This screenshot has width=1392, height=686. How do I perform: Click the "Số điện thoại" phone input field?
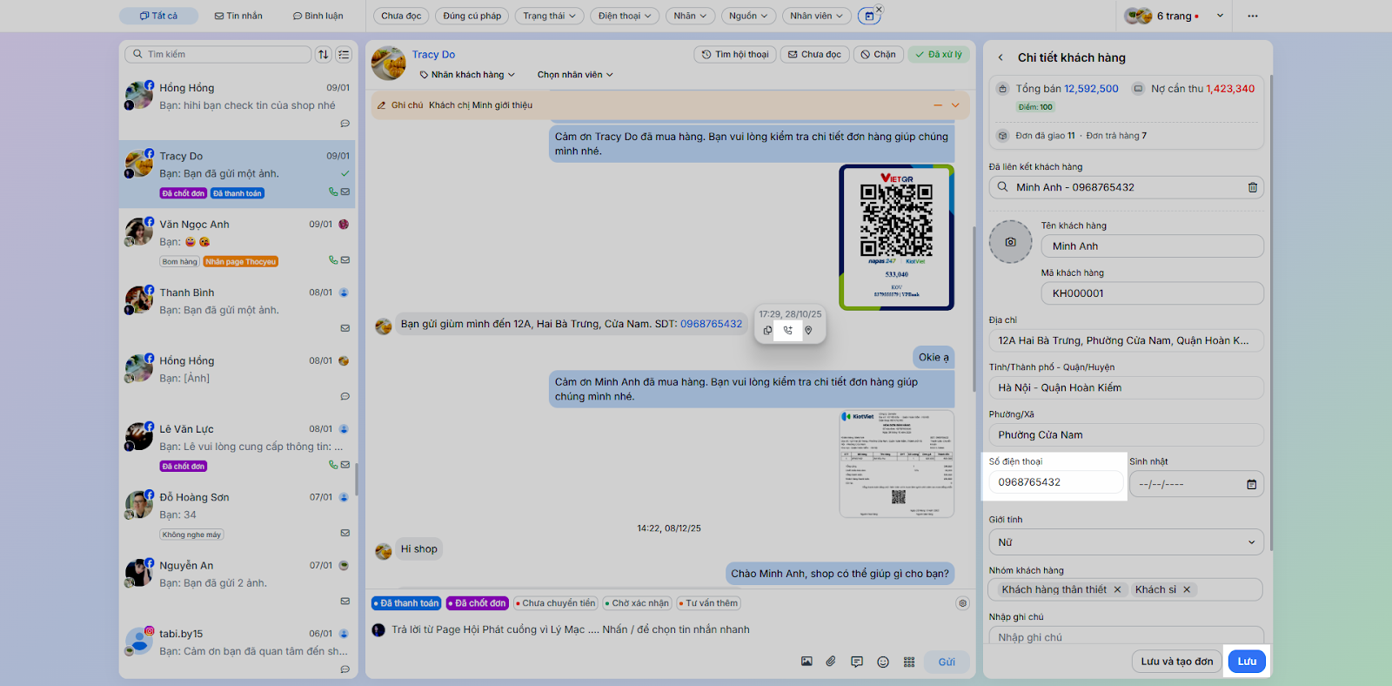pos(1055,482)
